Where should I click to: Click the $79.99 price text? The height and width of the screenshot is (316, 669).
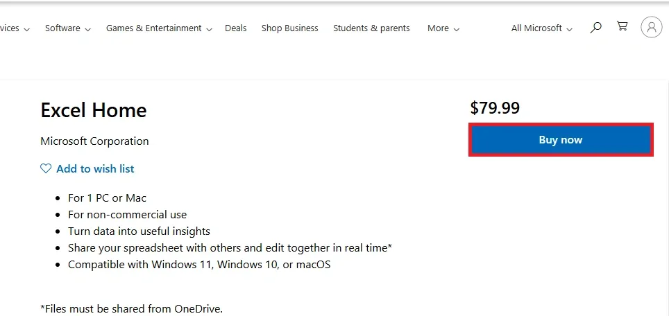495,108
